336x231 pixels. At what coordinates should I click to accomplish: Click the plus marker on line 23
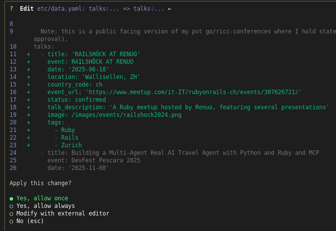click(29, 145)
